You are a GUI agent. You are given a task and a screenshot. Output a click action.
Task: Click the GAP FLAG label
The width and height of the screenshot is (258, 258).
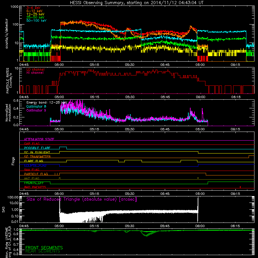pos(32,144)
